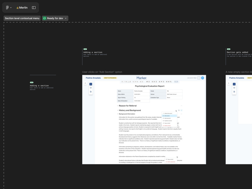Click the AV user avatar
Viewport: 252px width, 189px height.
[x=203, y=78]
